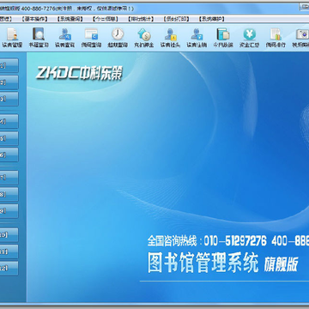Open the 书籍查询 book search magnifier icon

39,38
